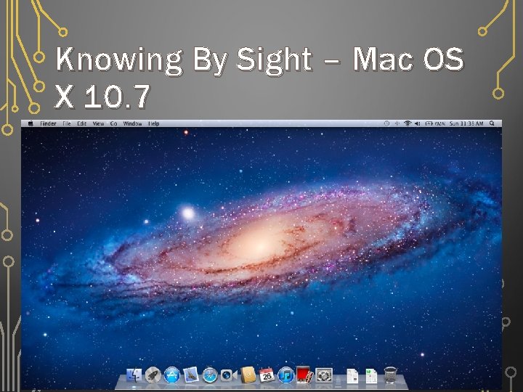Click the volume speaker icon
Image resolution: width=523 pixels, height=392 pixels.
417,123
